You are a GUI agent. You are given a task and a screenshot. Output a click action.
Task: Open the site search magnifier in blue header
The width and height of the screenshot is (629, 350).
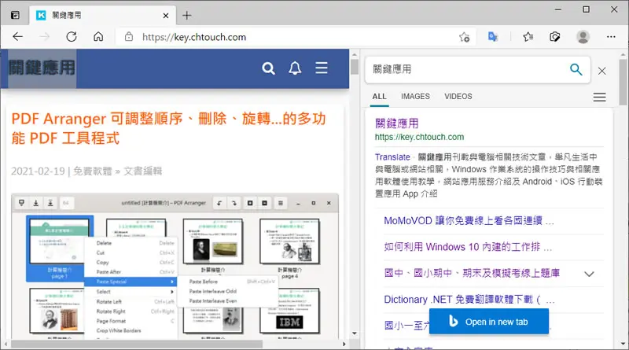click(268, 68)
